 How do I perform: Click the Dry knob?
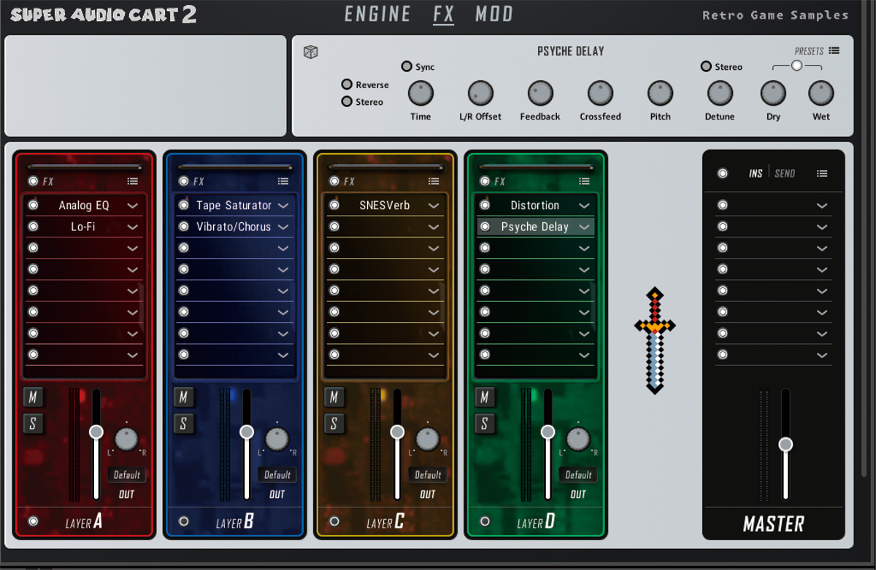773,93
